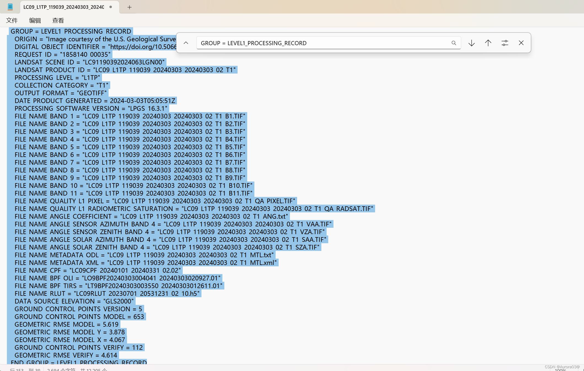Click the FILE NAME BAND 5 line

coord(130,147)
